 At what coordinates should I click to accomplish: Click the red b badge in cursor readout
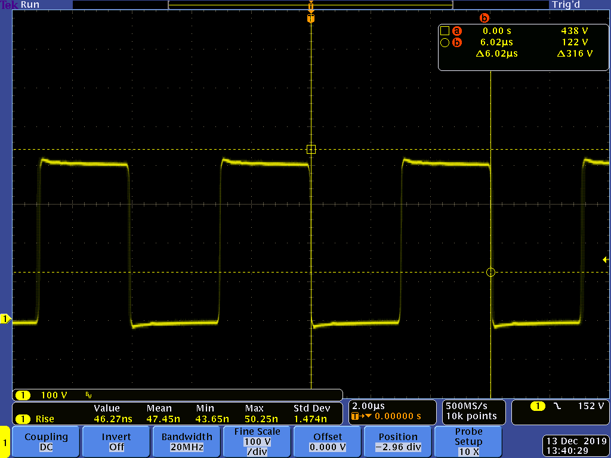click(x=456, y=42)
